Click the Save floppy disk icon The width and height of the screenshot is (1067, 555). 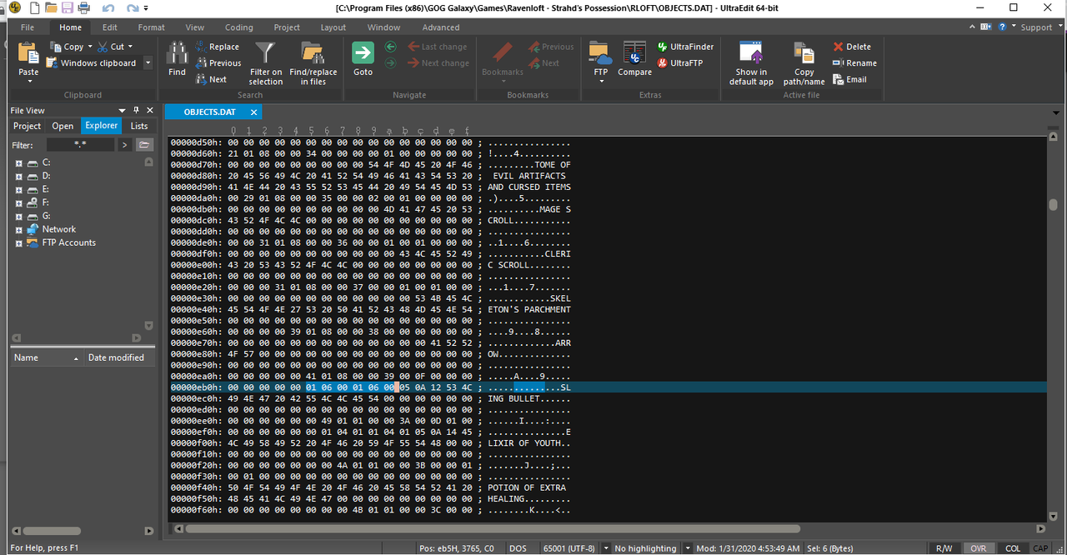pos(68,7)
